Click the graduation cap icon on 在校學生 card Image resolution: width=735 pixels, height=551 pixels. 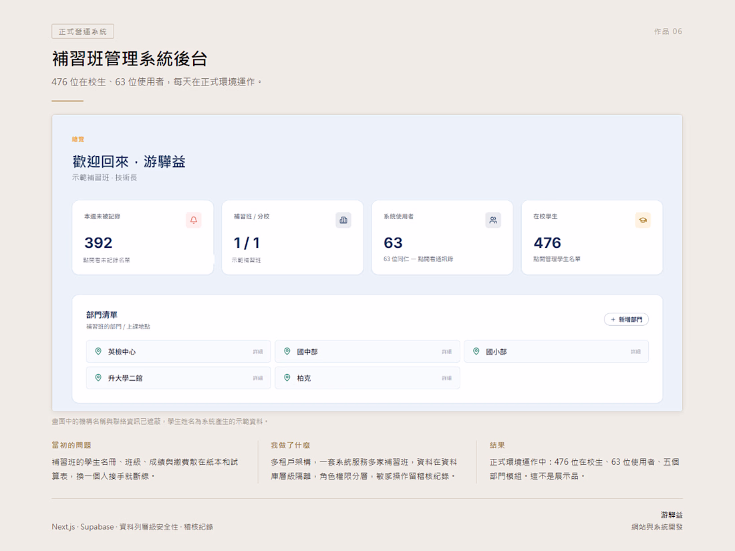pos(643,220)
